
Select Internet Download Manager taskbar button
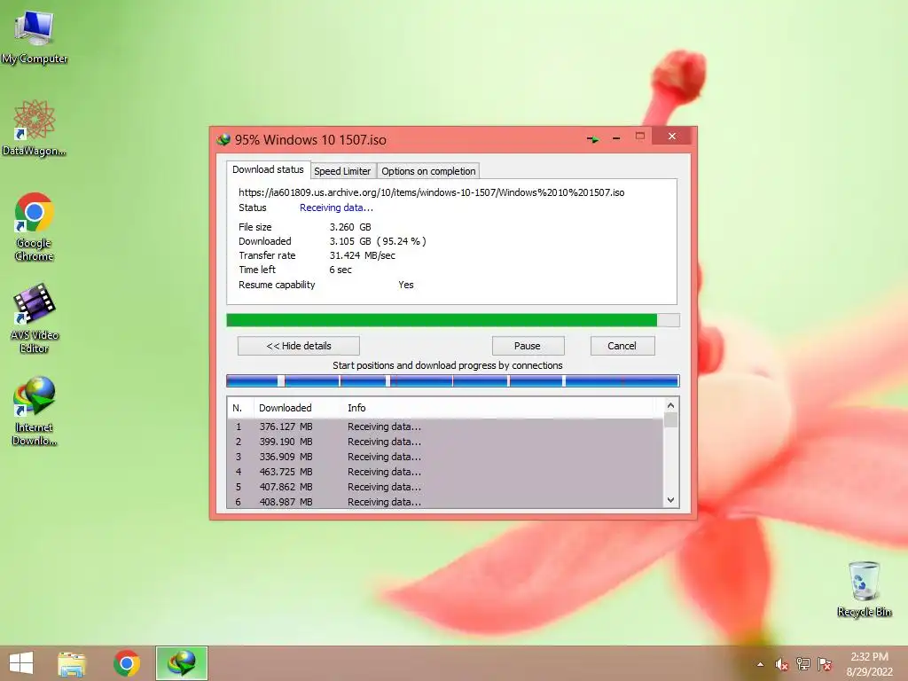click(181, 663)
